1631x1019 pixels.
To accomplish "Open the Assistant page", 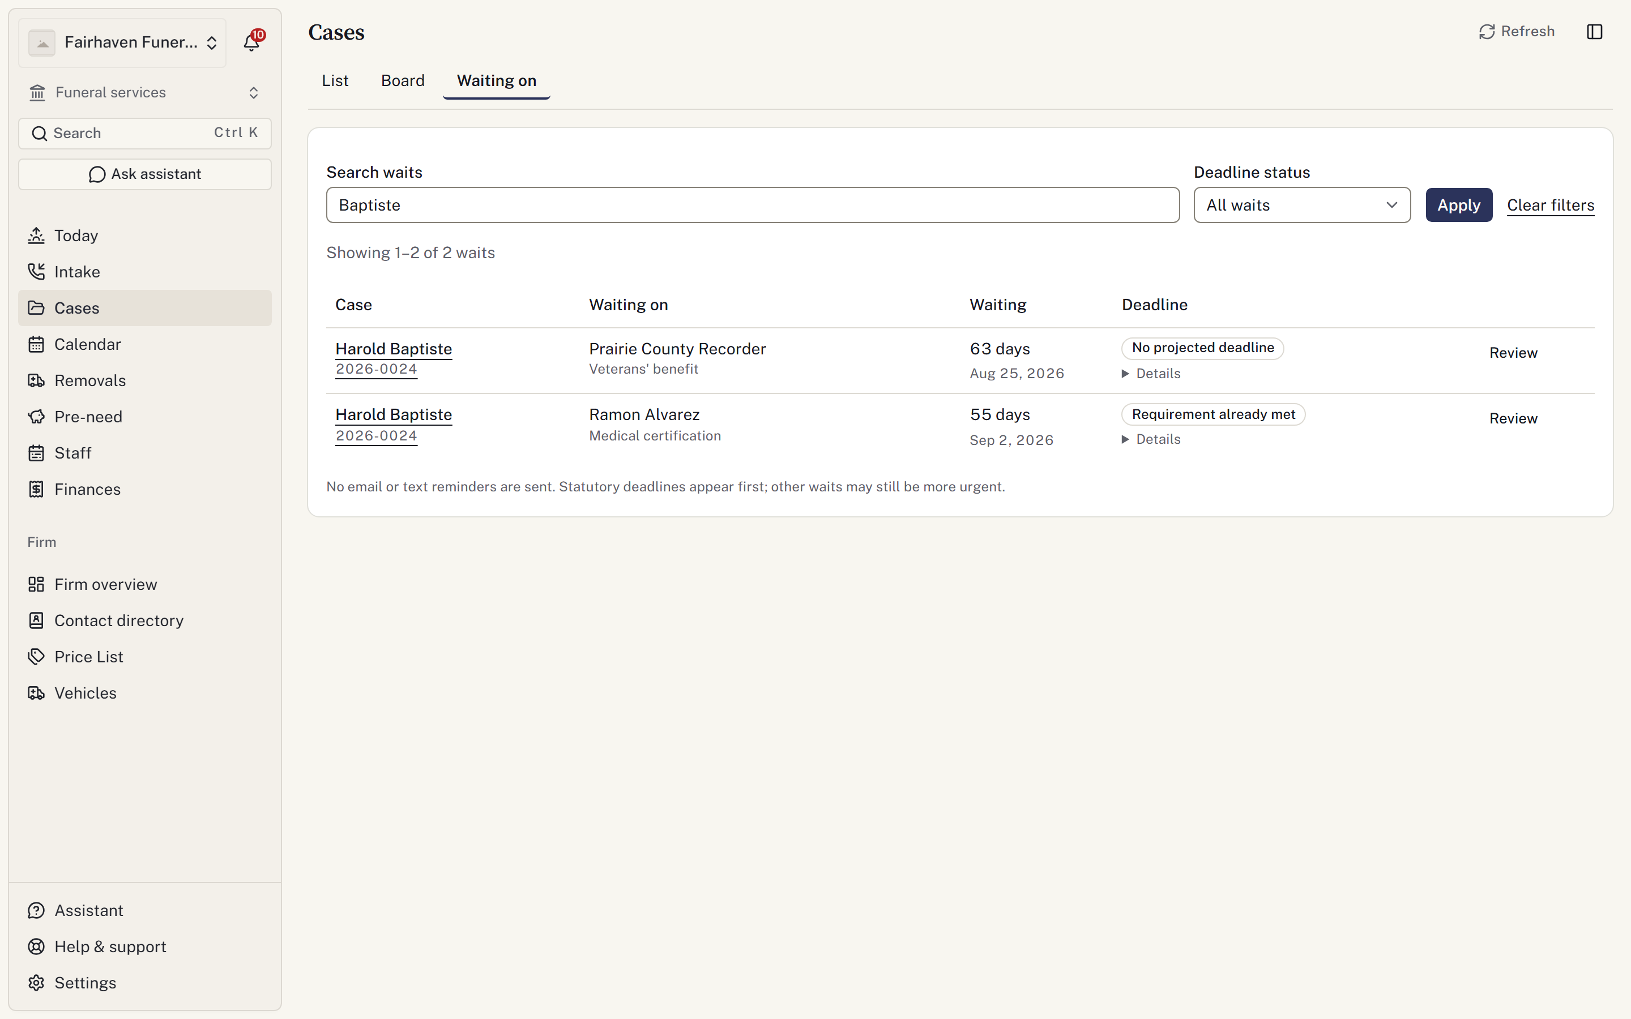I will tap(145, 910).
